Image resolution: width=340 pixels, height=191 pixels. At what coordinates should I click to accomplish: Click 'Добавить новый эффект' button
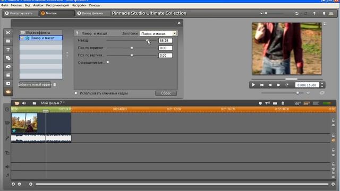tap(35, 85)
